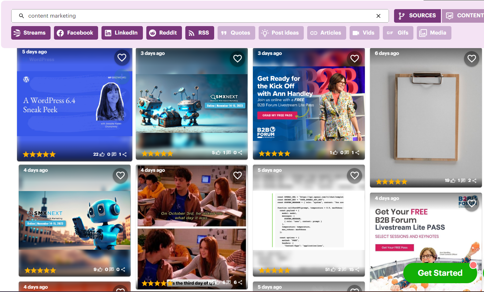Click the 'Get Your FREE Pass' pink button
The height and width of the screenshot is (292, 484).
coord(394,248)
